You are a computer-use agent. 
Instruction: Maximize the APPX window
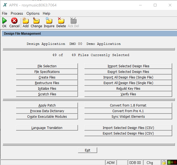[x=155, y=5]
